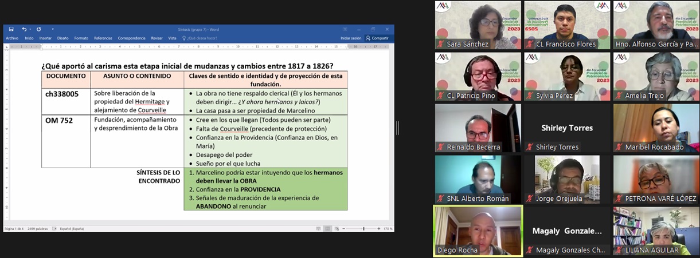Screen dimensions: 700x258
Task: Click the zoom in plus icon
Action: 378,228
